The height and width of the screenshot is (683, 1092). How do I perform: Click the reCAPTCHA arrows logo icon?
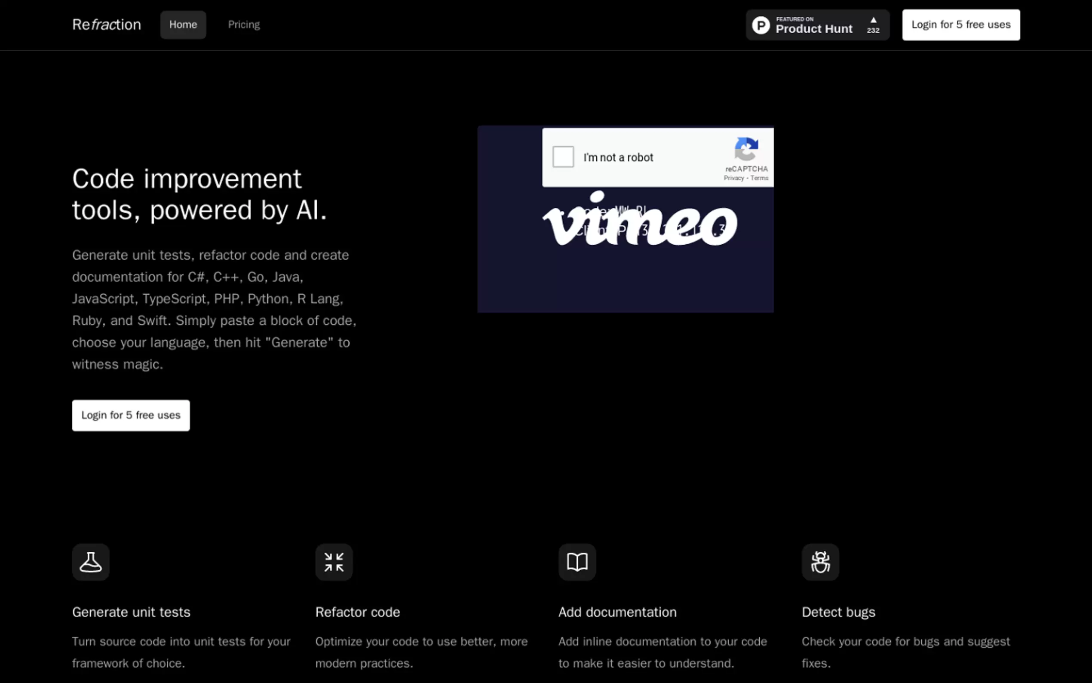(746, 149)
